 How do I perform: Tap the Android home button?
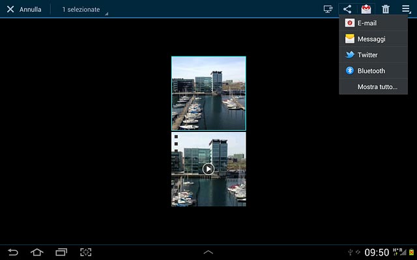point(37,252)
